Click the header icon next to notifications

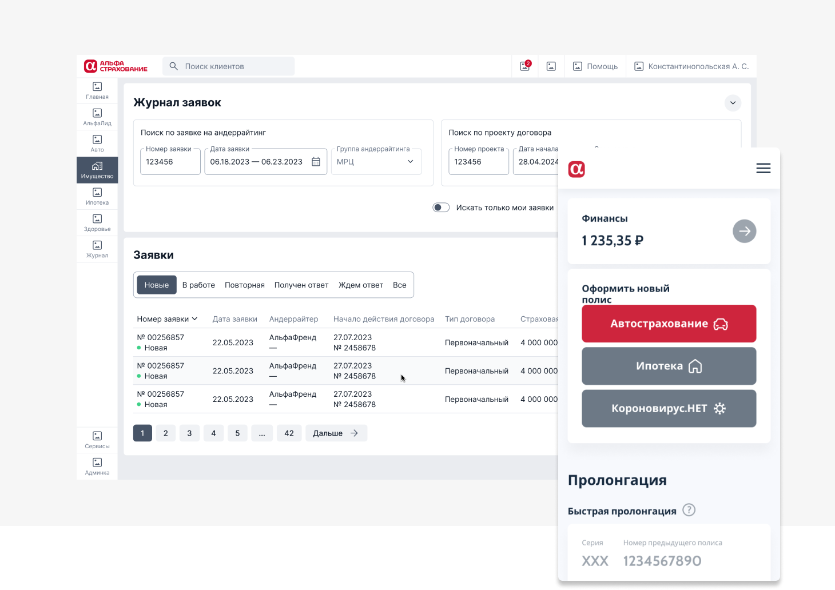(x=551, y=66)
